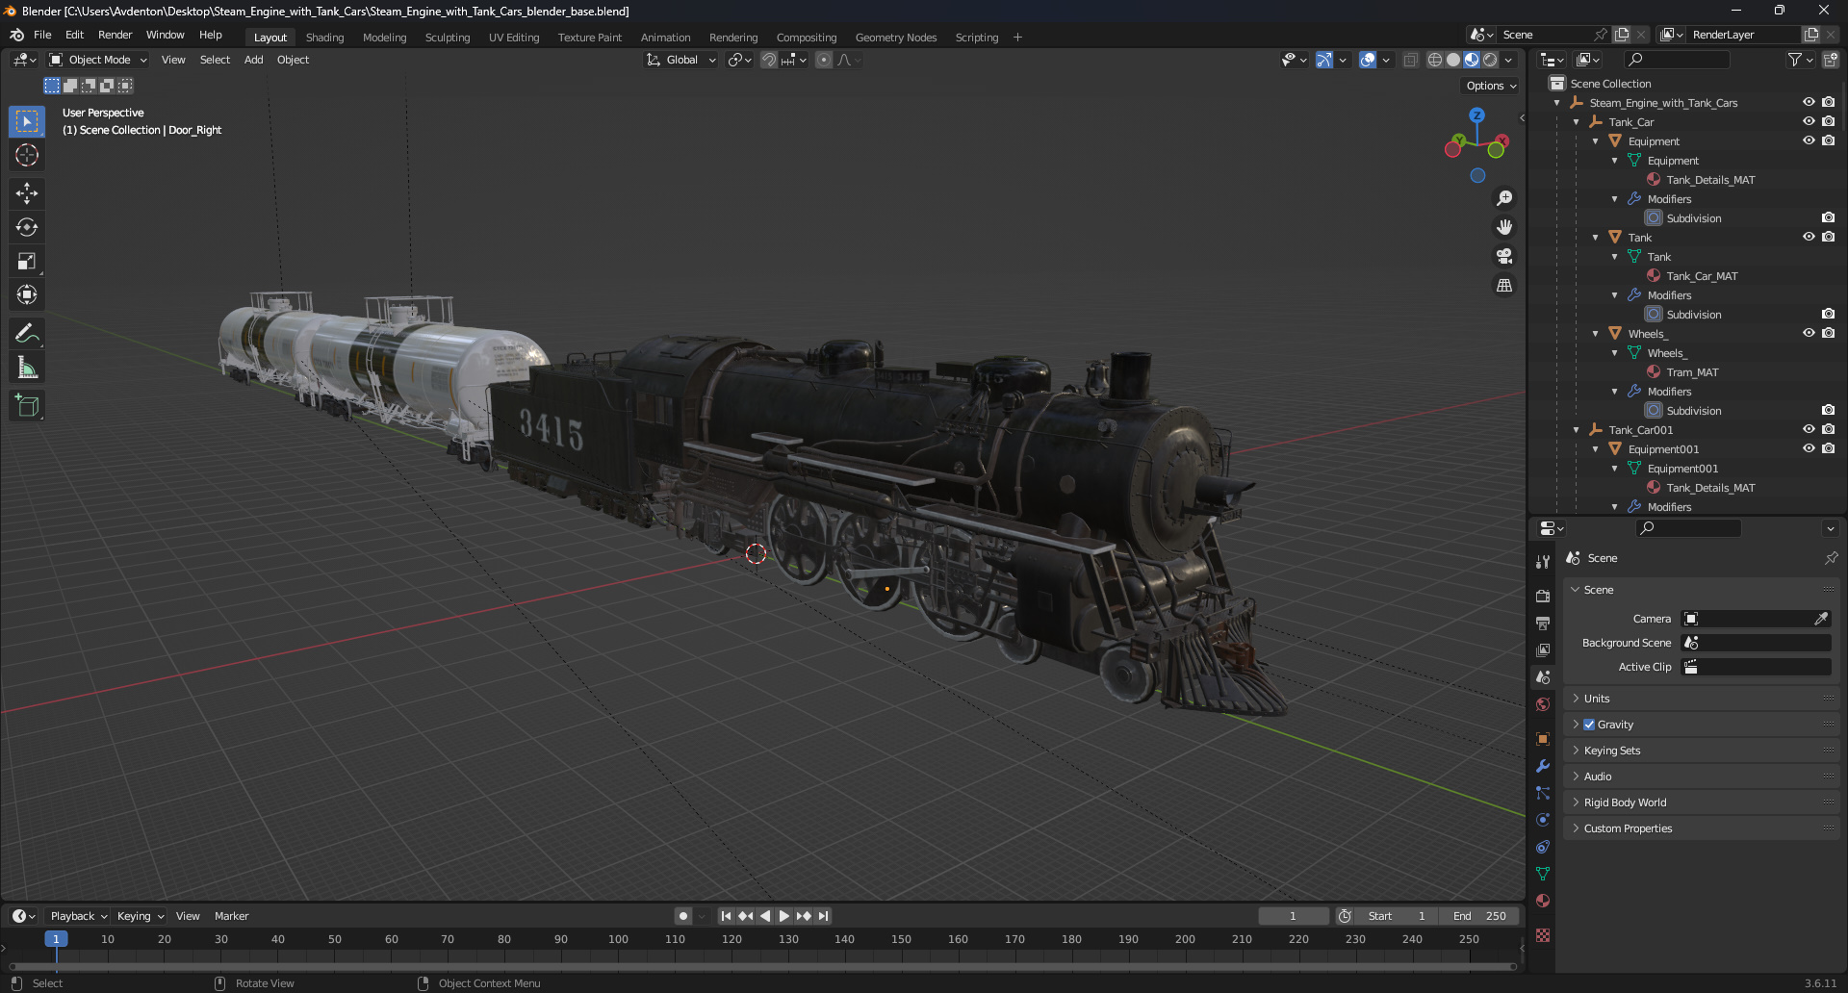Open the Material properties tab
This screenshot has height=993, width=1848.
[1543, 901]
